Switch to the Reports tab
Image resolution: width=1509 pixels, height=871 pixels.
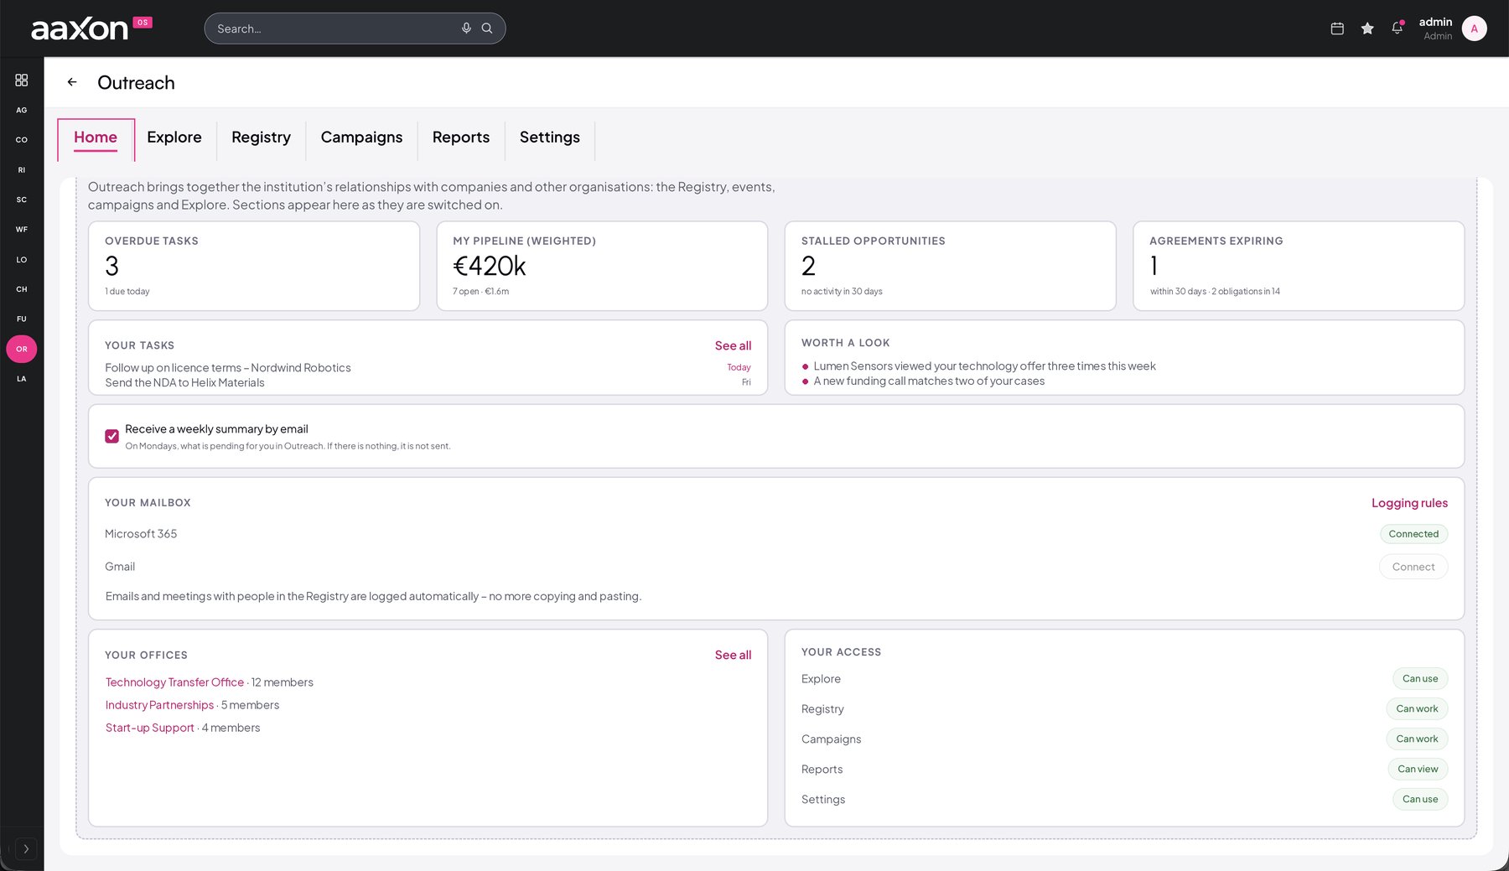pyautogui.click(x=461, y=137)
